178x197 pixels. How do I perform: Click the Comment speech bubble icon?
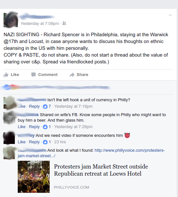(x=34, y=75)
